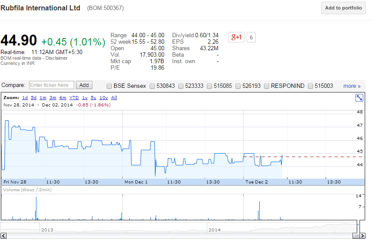Image resolution: width=372 pixels, height=241 pixels.
Task: Click the ticker text (BOM:500367)
Action: click(105, 8)
